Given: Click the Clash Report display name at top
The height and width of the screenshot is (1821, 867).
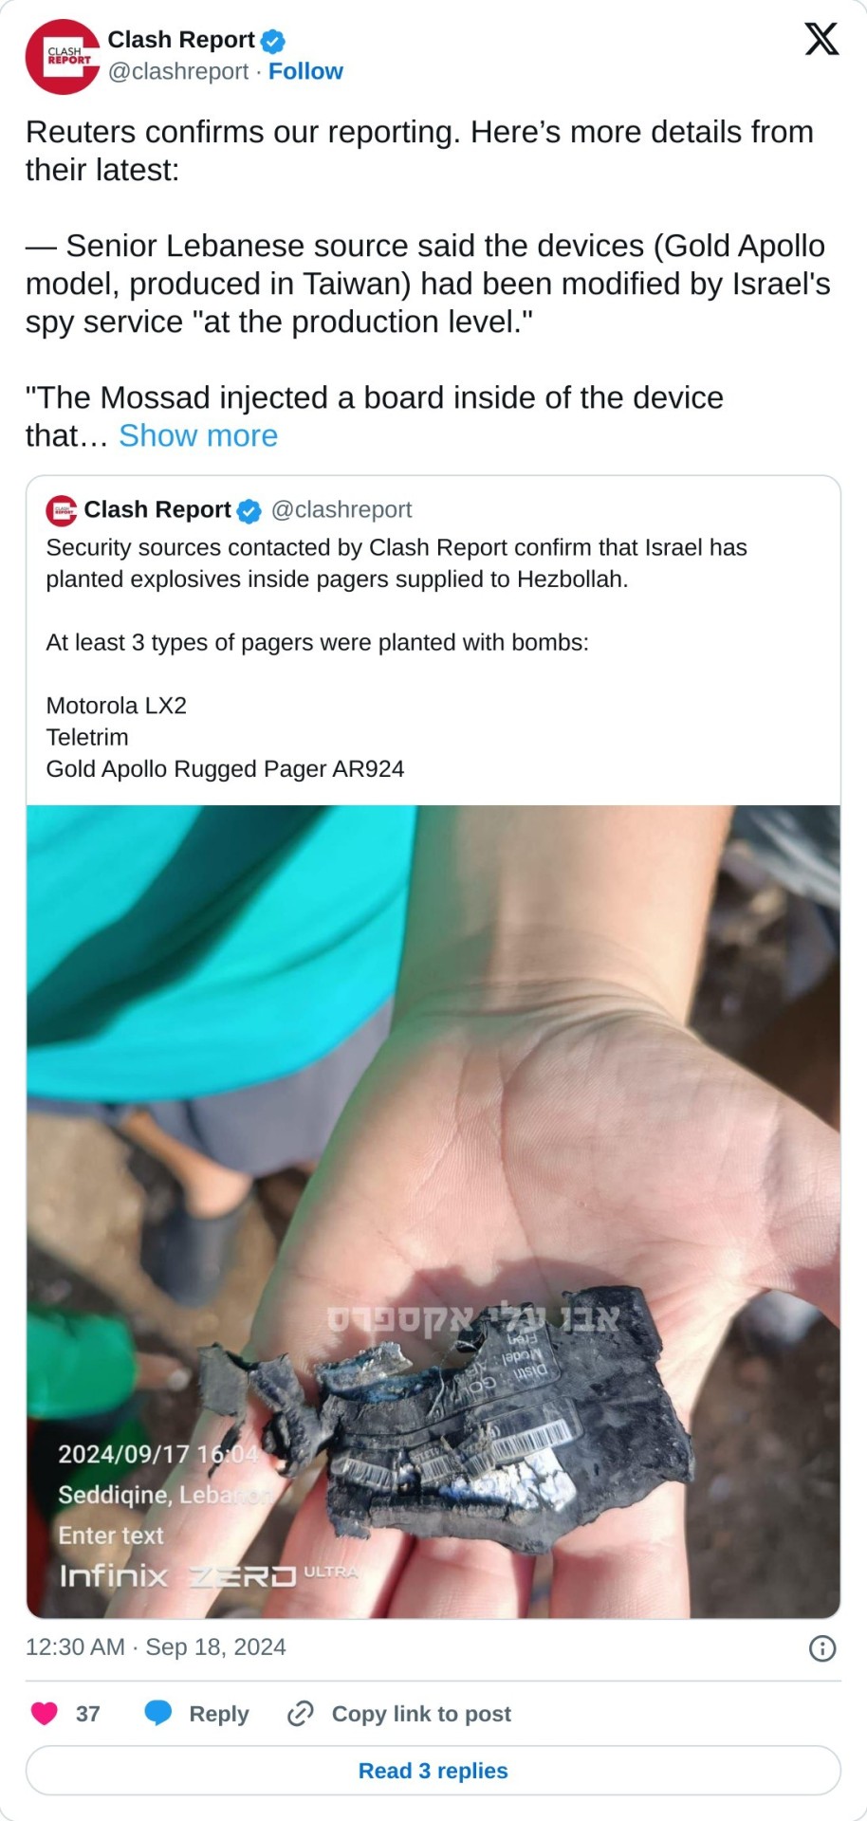Looking at the screenshot, I should [181, 40].
